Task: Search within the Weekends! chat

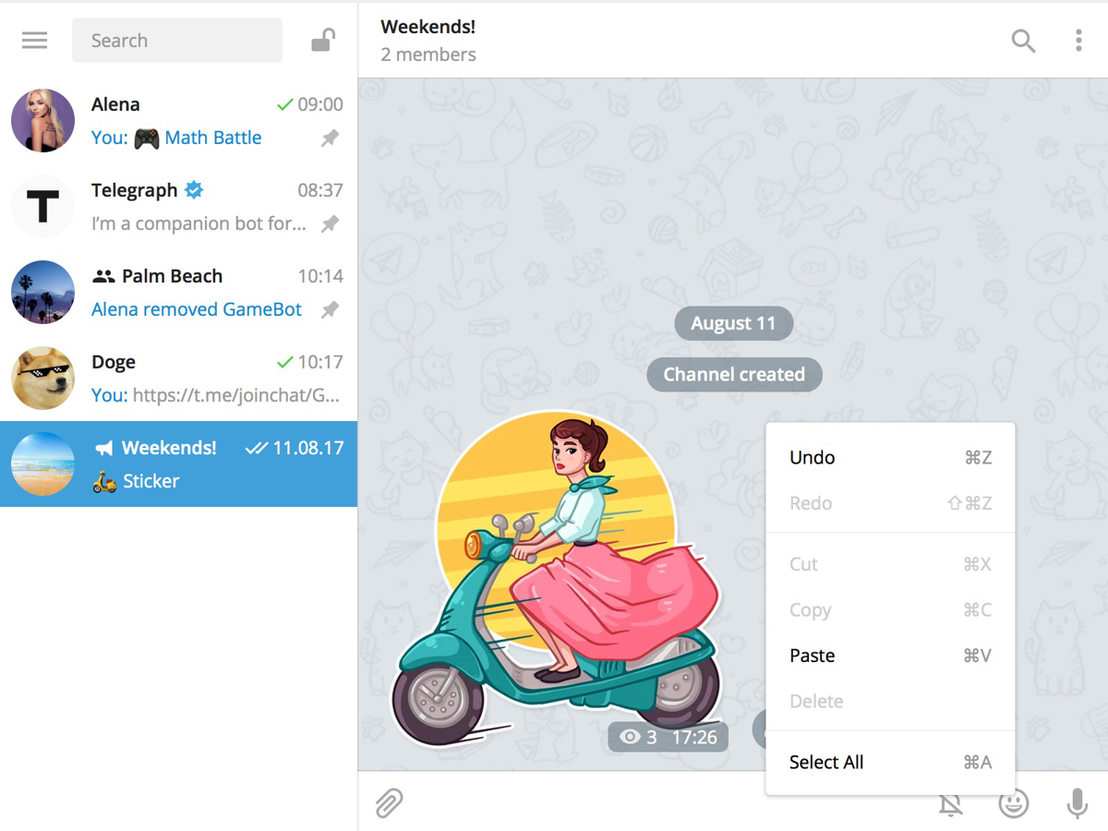Action: click(x=1023, y=41)
